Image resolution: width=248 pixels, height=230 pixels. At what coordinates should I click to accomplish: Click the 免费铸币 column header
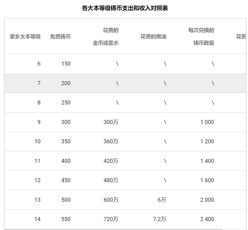[x=60, y=36]
